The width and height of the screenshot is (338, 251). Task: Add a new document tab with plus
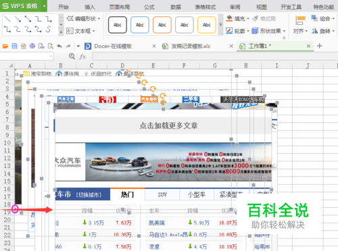point(319,46)
